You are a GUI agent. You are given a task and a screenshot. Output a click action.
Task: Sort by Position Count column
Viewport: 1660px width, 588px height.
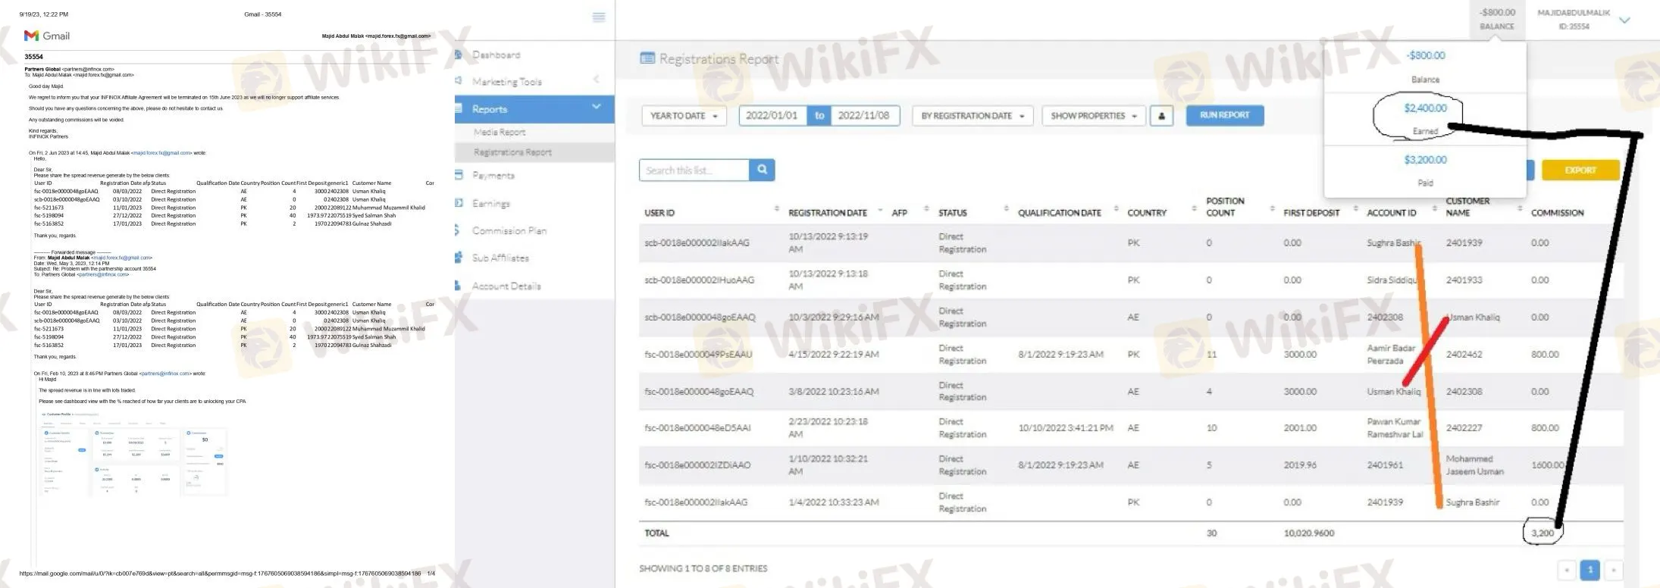pyautogui.click(x=1225, y=207)
